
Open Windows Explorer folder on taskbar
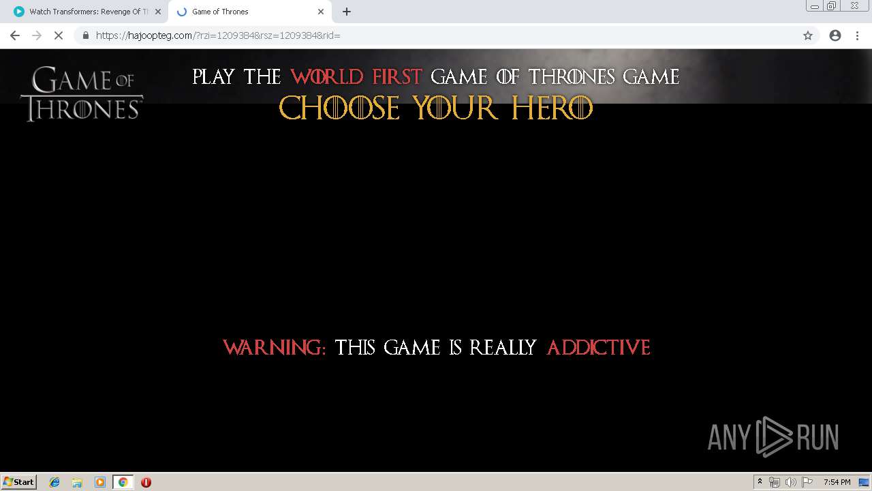77,482
